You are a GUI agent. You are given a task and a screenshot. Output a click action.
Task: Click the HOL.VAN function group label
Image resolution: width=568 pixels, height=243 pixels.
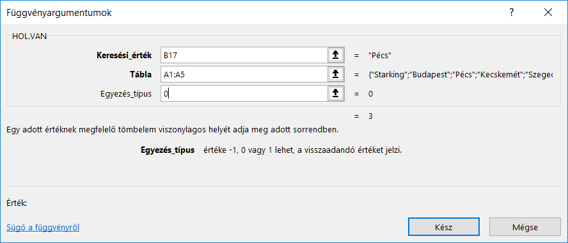coord(29,36)
